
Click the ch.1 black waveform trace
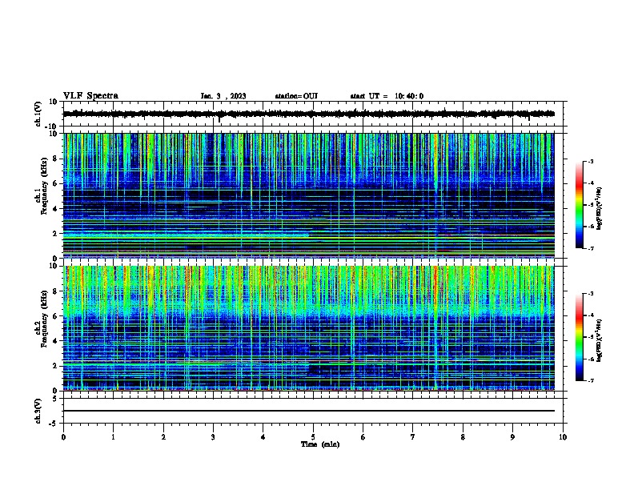click(x=309, y=114)
